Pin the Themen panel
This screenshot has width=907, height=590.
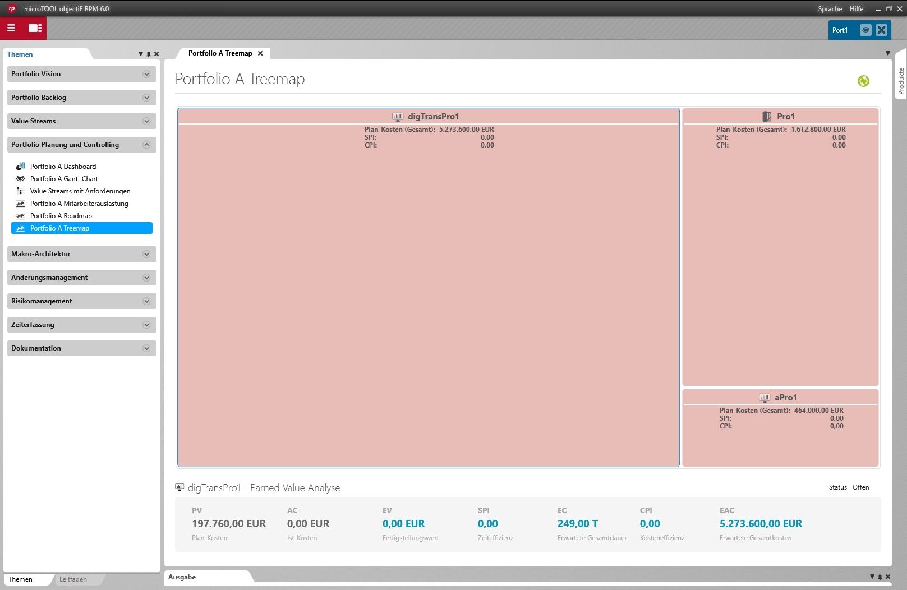point(149,54)
